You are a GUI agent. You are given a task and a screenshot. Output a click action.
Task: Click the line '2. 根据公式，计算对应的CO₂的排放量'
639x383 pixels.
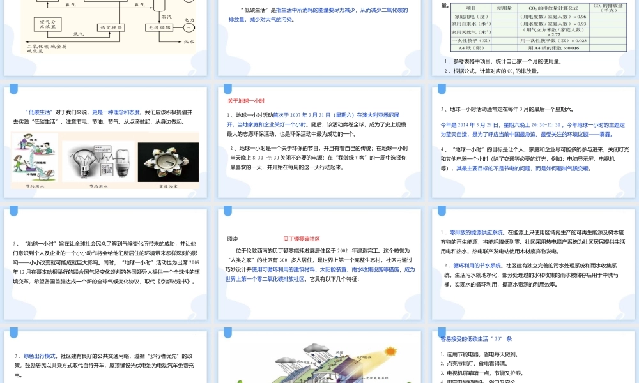[491, 71]
